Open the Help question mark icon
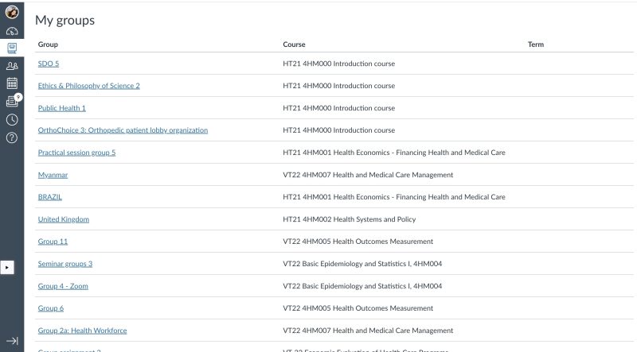The width and height of the screenshot is (637, 352). pyautogui.click(x=12, y=137)
